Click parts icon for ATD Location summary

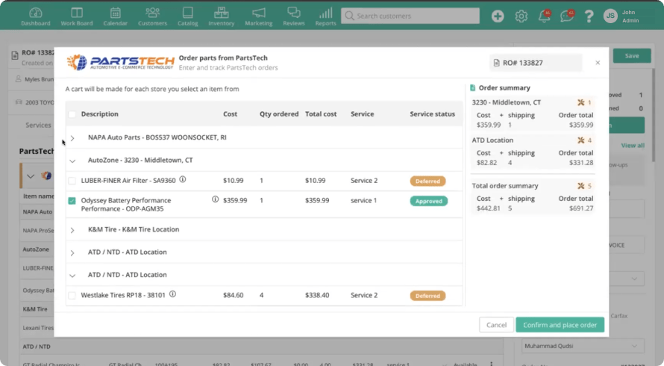point(581,140)
